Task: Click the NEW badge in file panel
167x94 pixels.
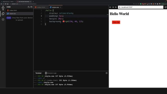Action: click(x=9, y=18)
